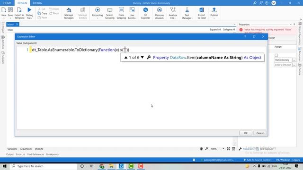The width and height of the screenshot is (303, 170).
Task: Launch Screen Scraping
Action: [x=110, y=13]
